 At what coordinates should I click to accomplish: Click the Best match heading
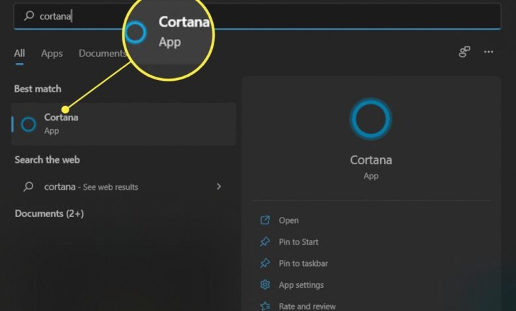[x=38, y=89]
